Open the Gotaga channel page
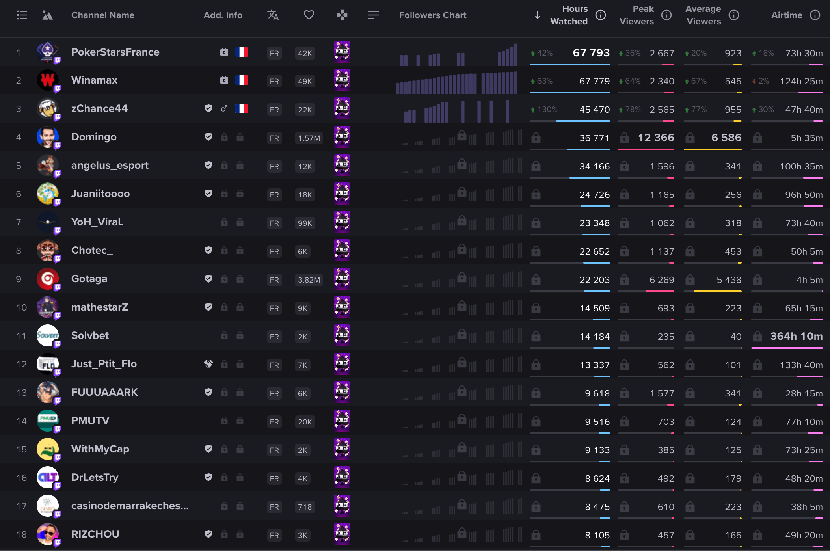Viewport: 830px width, 551px height. (x=89, y=279)
